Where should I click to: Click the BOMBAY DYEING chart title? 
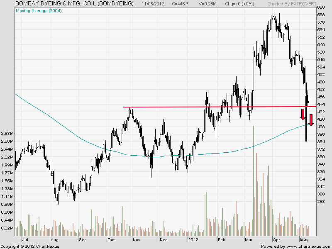74,4
